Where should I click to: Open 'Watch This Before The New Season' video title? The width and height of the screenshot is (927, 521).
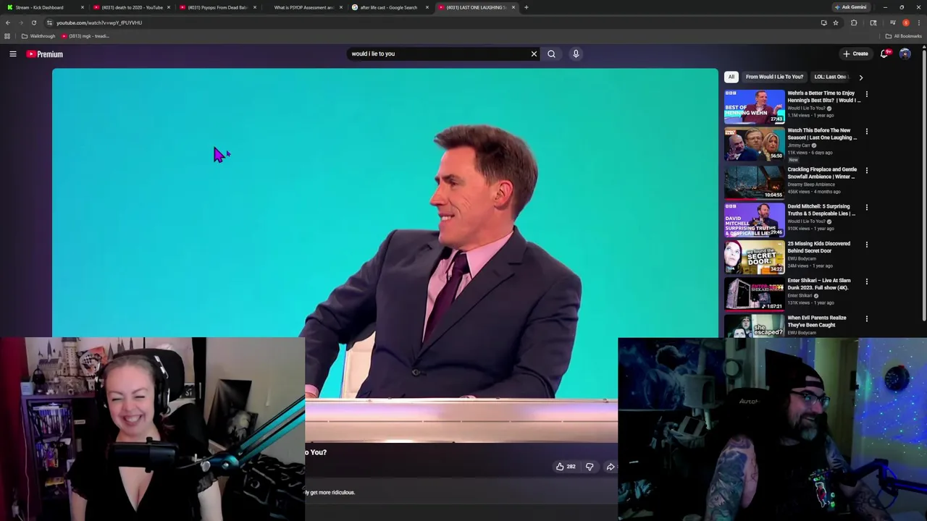pos(822,134)
